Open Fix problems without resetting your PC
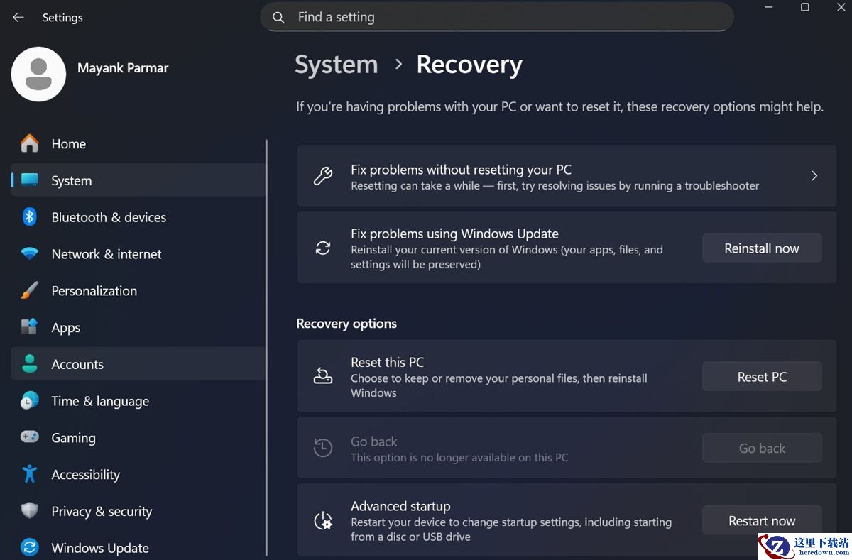 tap(567, 176)
